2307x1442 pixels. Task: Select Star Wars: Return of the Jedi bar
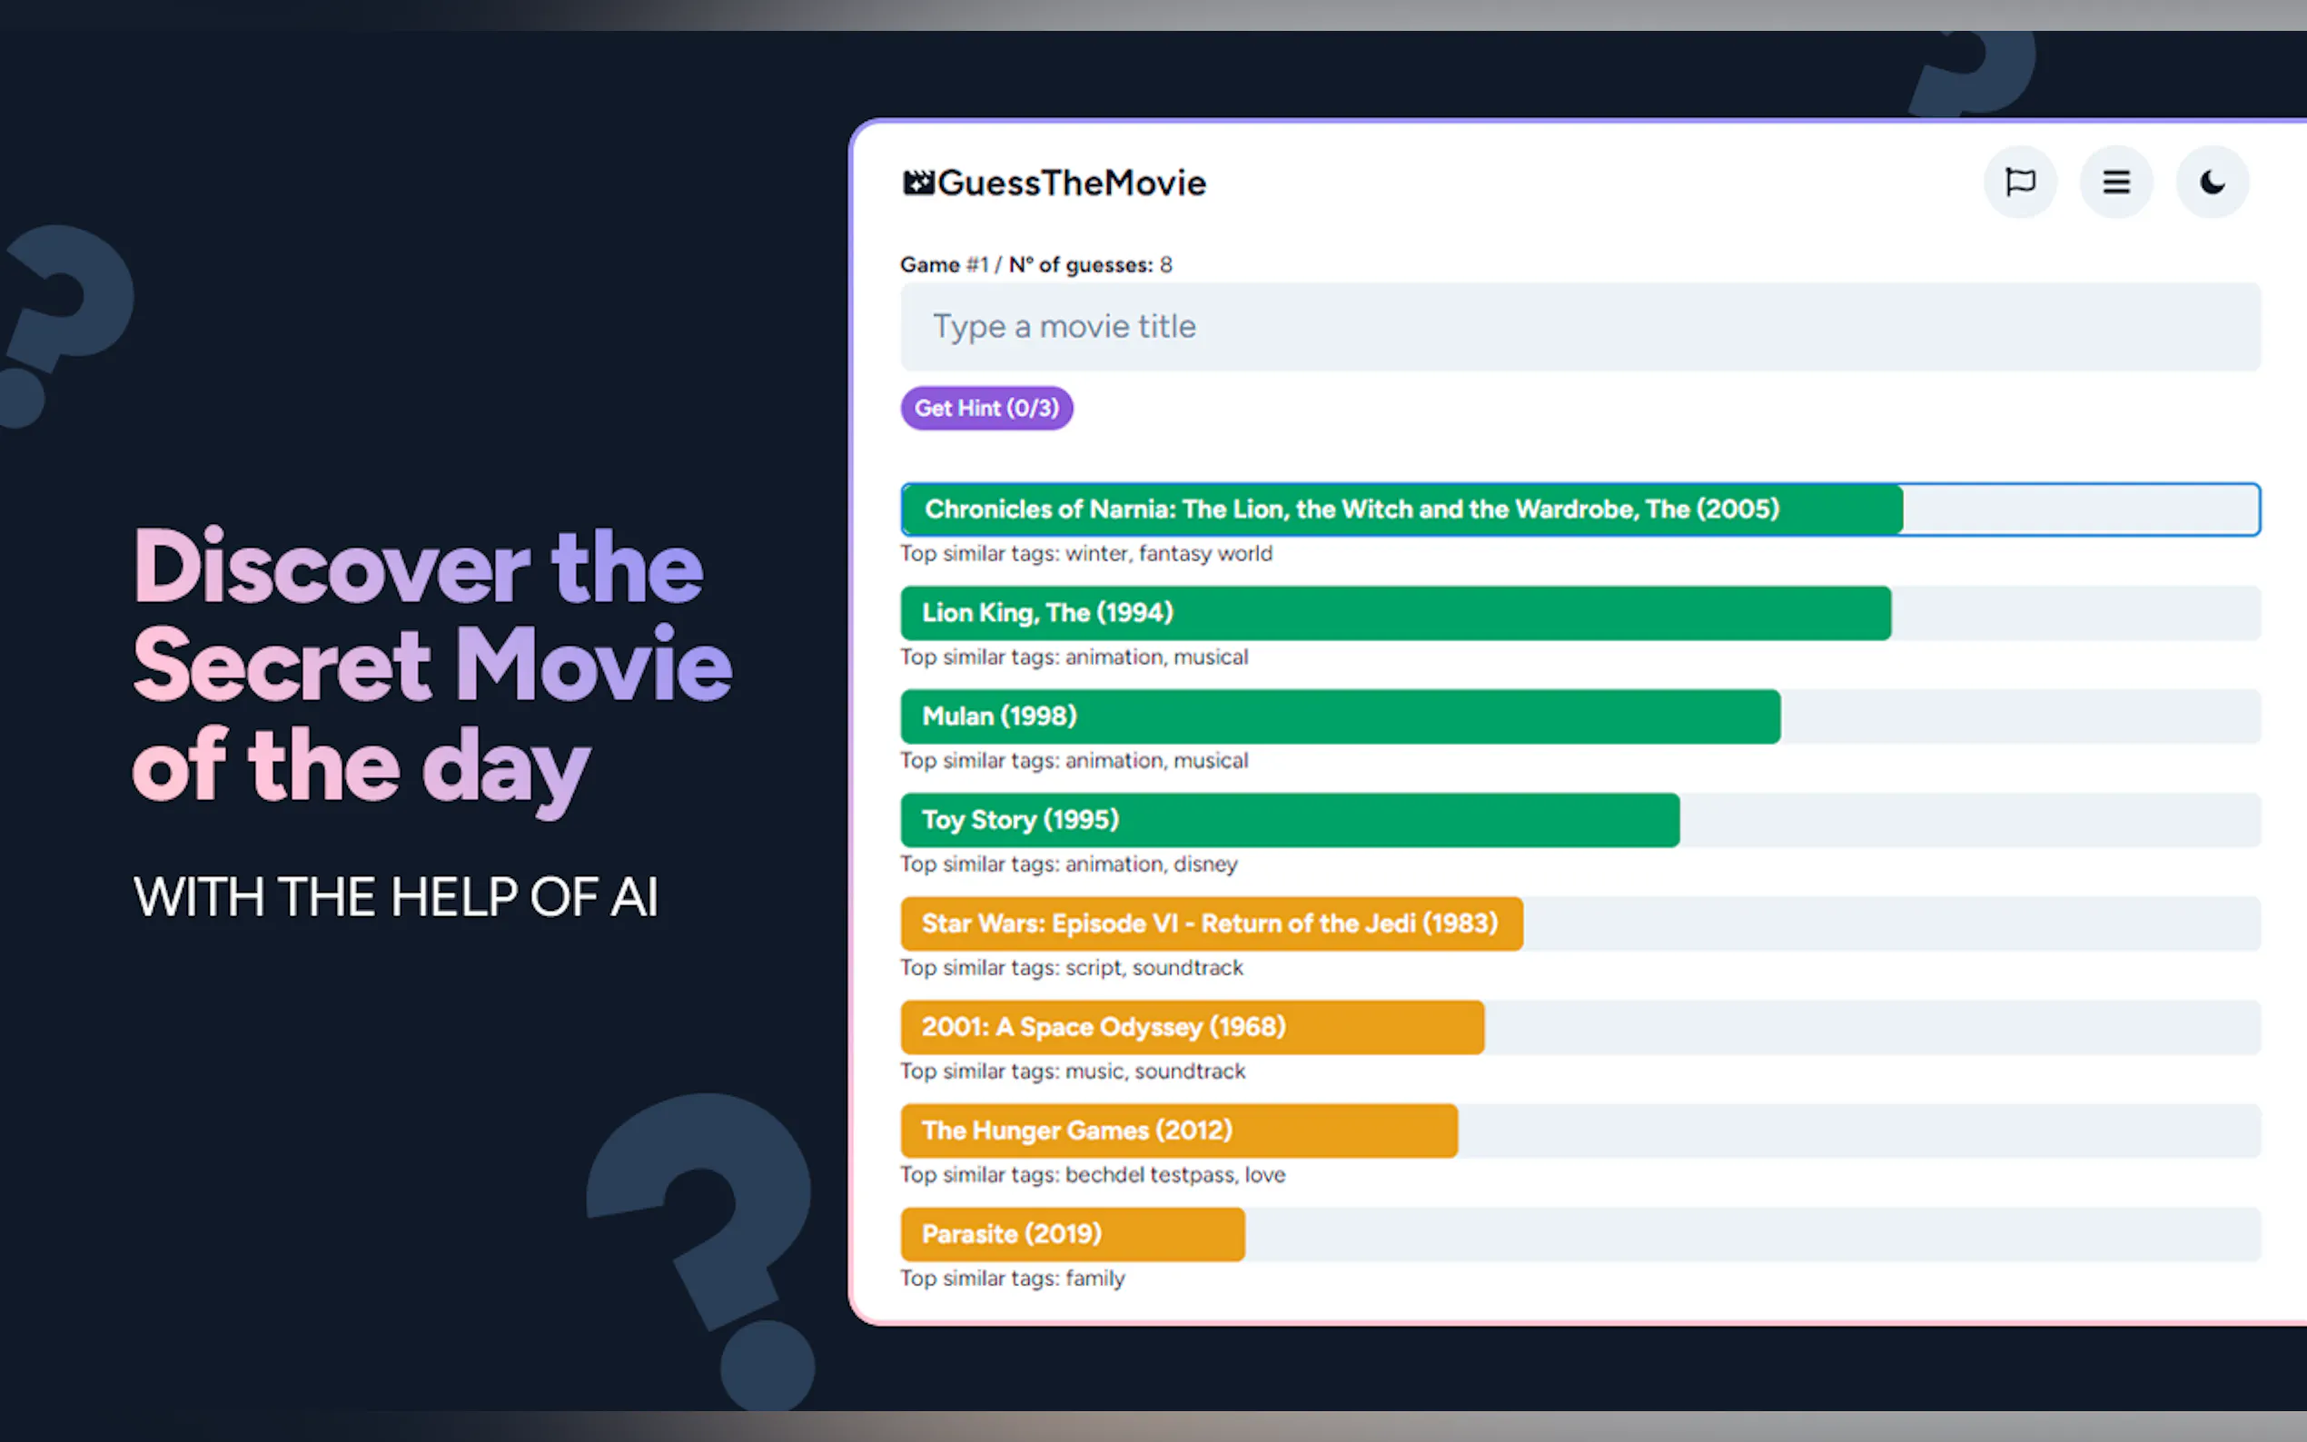click(x=1580, y=923)
